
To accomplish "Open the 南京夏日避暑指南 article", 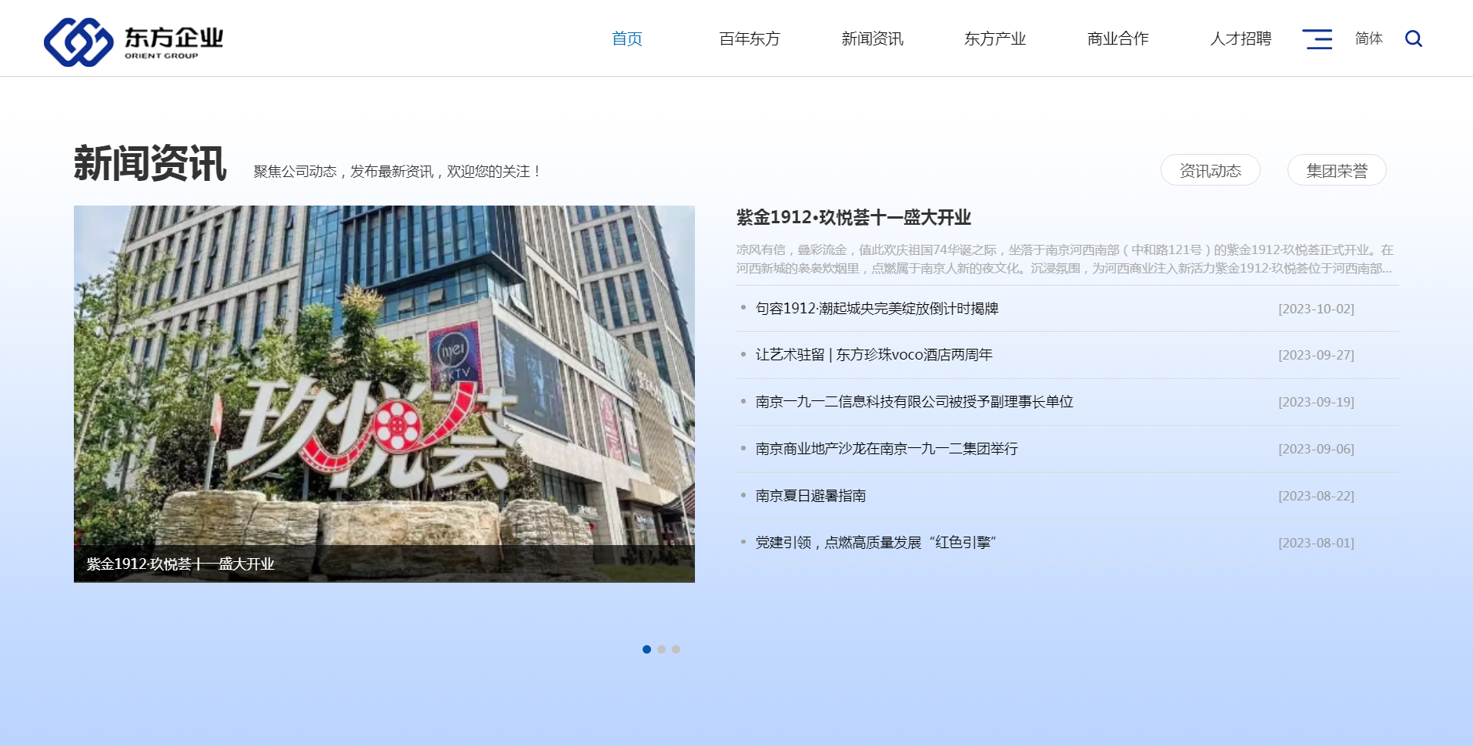I will tap(810, 496).
